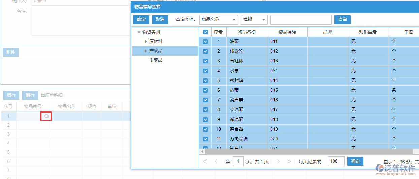The image size is (419, 179).
Task: Click the 油泵 item name cell
Action: (x=247, y=42)
